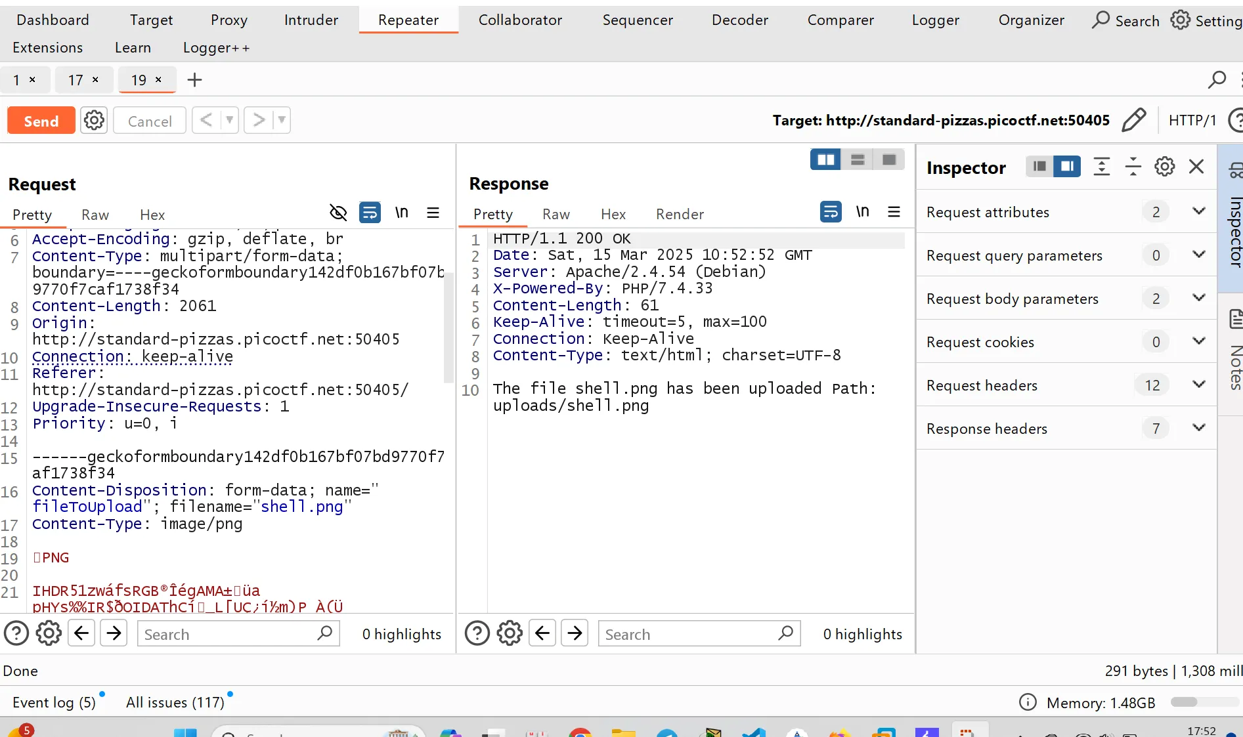Open search settings gear below Response editor
The height and width of the screenshot is (737, 1243).
point(510,633)
